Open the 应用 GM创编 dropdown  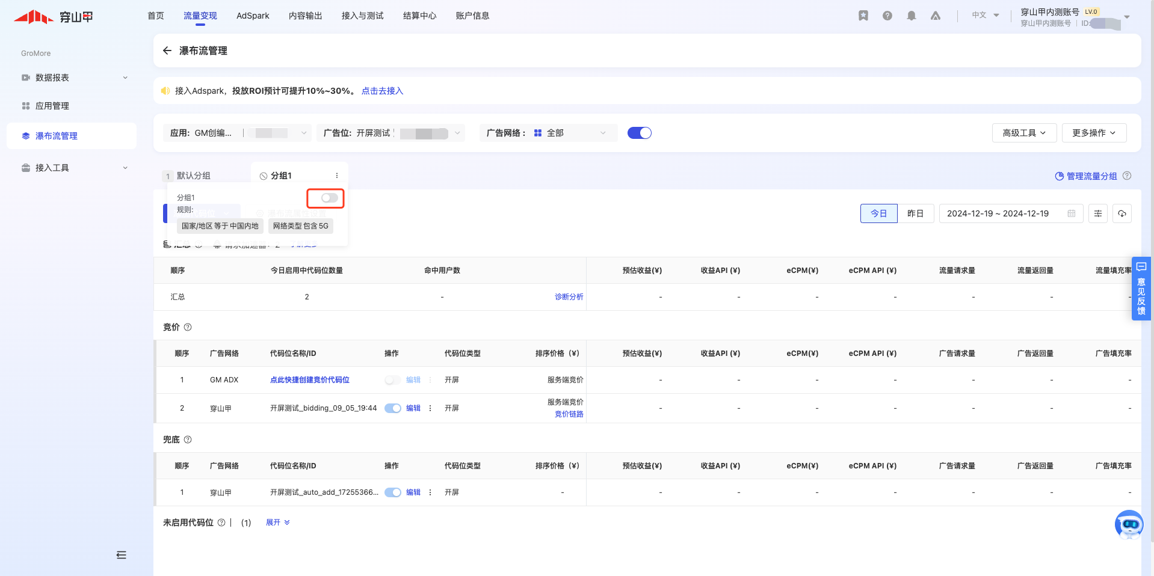pos(237,133)
